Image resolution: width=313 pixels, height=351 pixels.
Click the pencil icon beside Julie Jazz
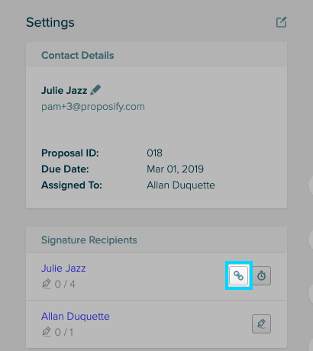(x=95, y=90)
